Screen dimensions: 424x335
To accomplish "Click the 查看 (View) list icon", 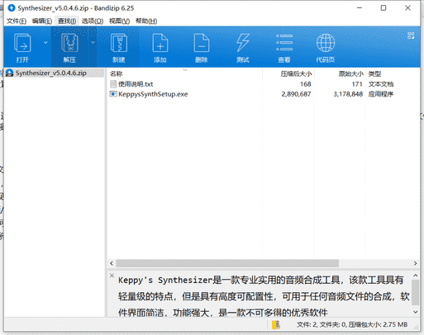I will 284,43.
